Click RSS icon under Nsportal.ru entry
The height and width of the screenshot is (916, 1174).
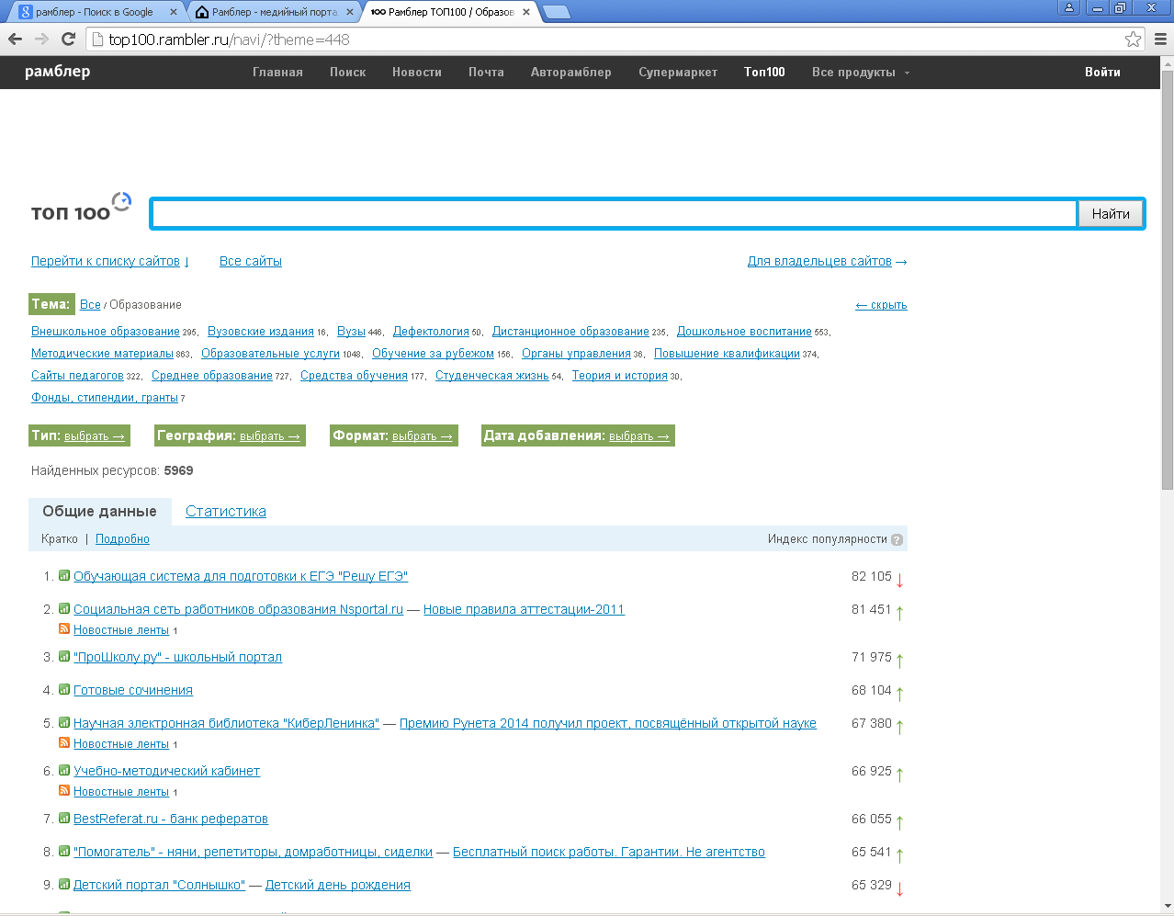point(64,628)
